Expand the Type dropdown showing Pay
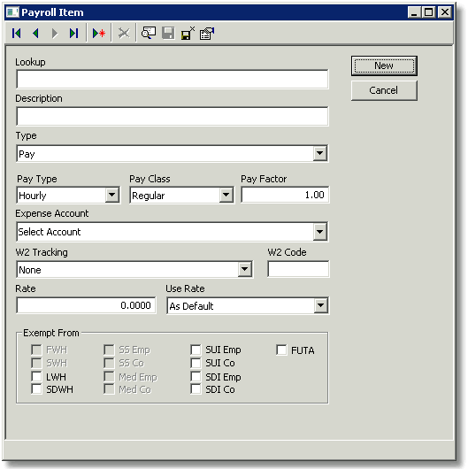 pos(319,153)
